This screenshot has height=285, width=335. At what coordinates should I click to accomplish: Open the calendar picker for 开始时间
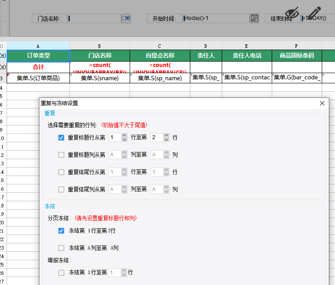(x=254, y=18)
